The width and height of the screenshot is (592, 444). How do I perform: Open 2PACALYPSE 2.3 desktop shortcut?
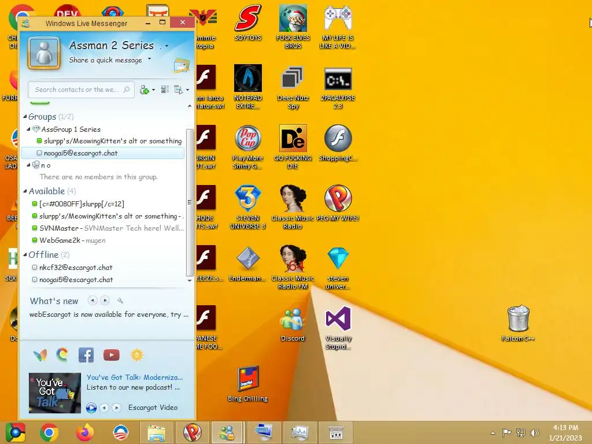click(x=338, y=87)
